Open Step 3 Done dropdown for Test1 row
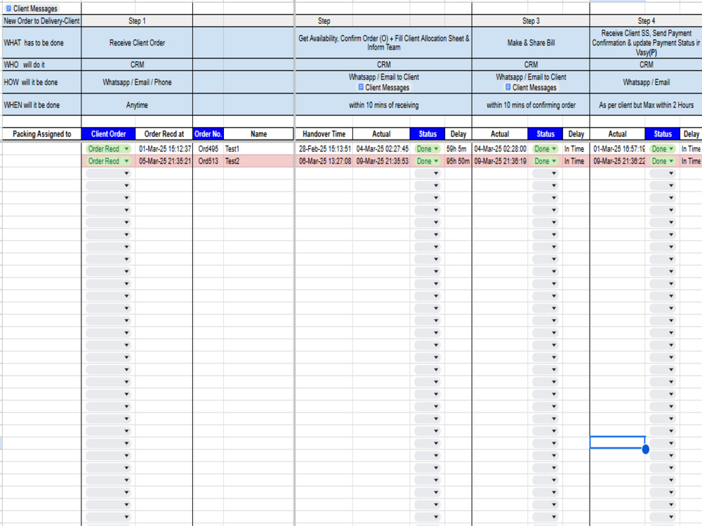 tap(545, 149)
